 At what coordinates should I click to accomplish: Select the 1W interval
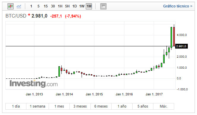point(82,6)
